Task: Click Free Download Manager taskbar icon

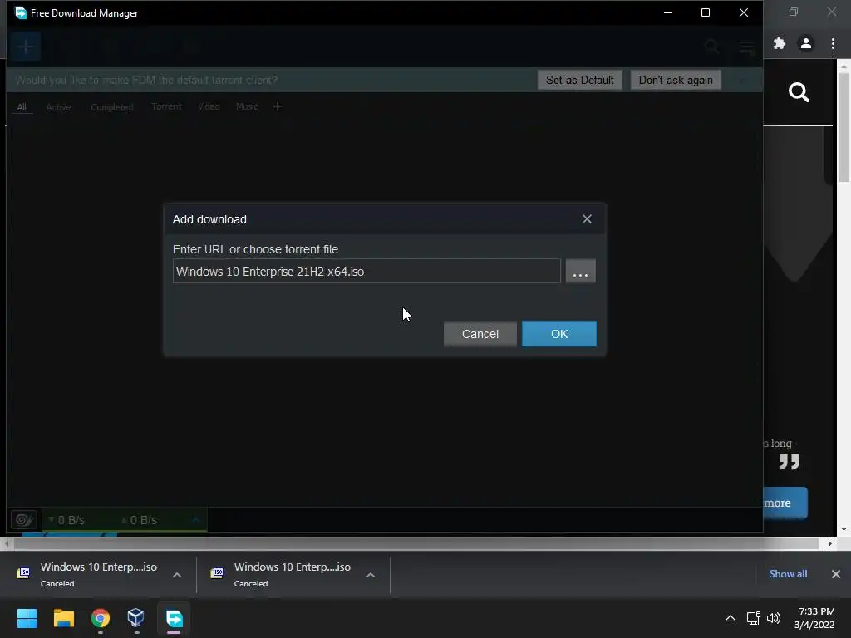Action: [x=174, y=618]
